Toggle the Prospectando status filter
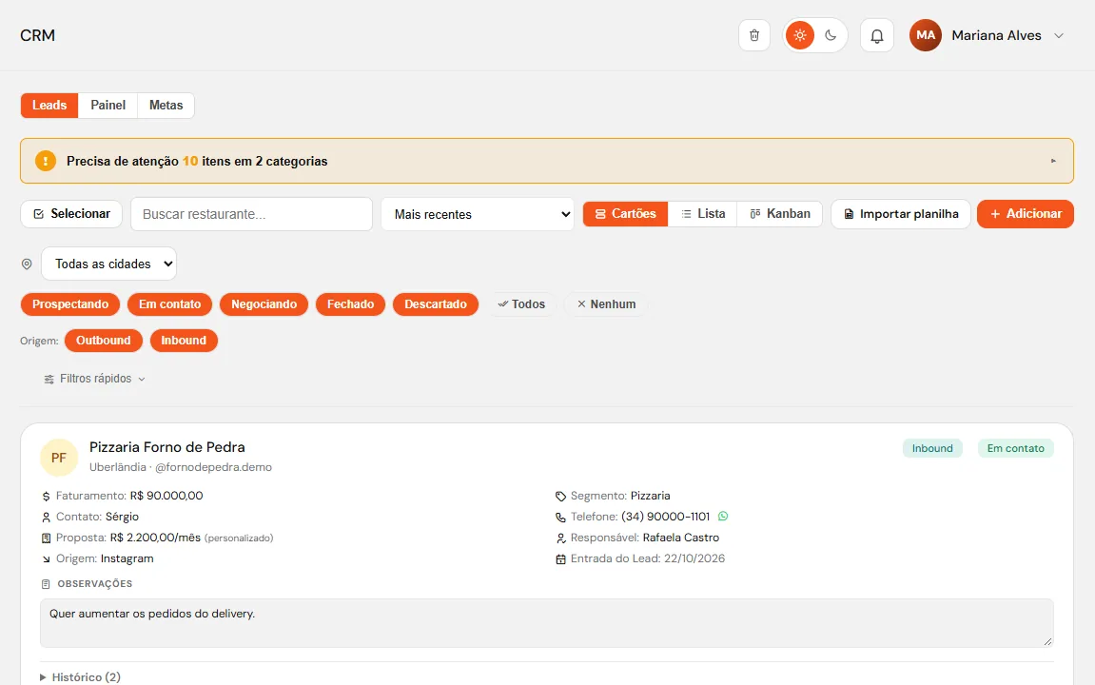The width and height of the screenshot is (1095, 685). tap(70, 304)
